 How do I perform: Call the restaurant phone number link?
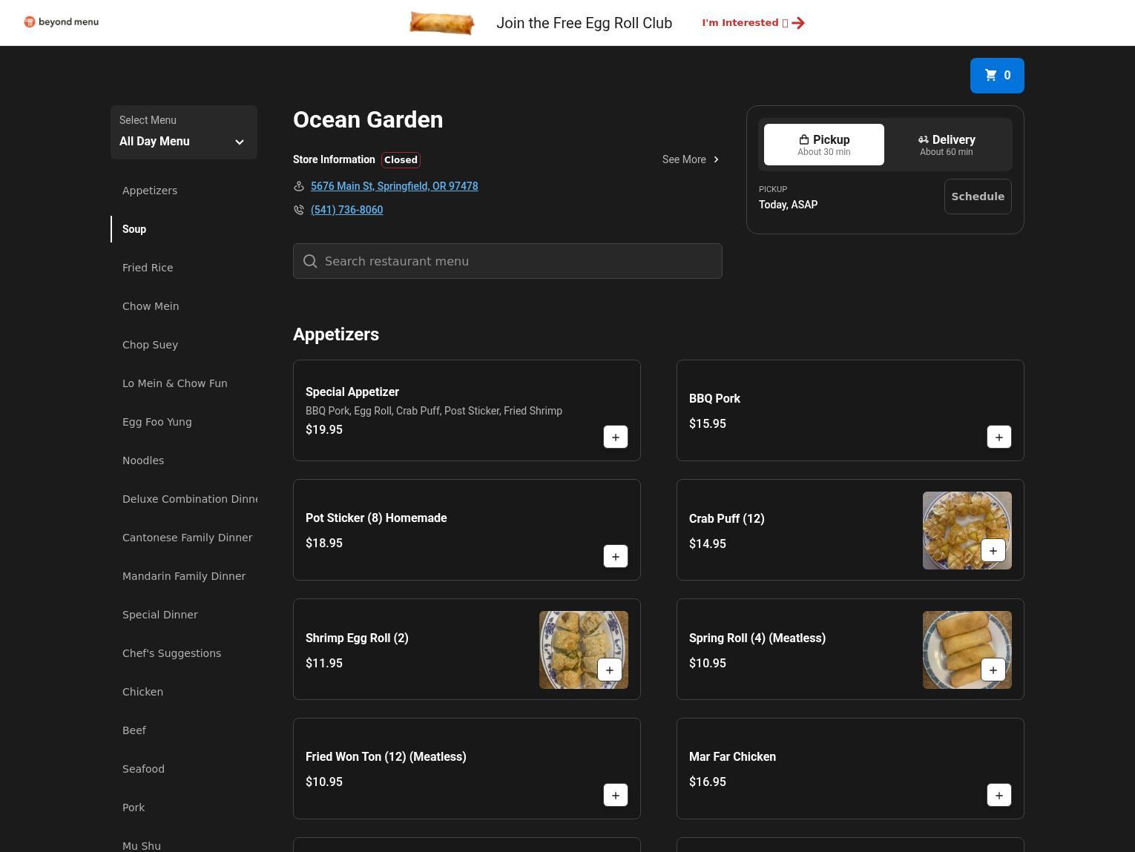pos(346,210)
